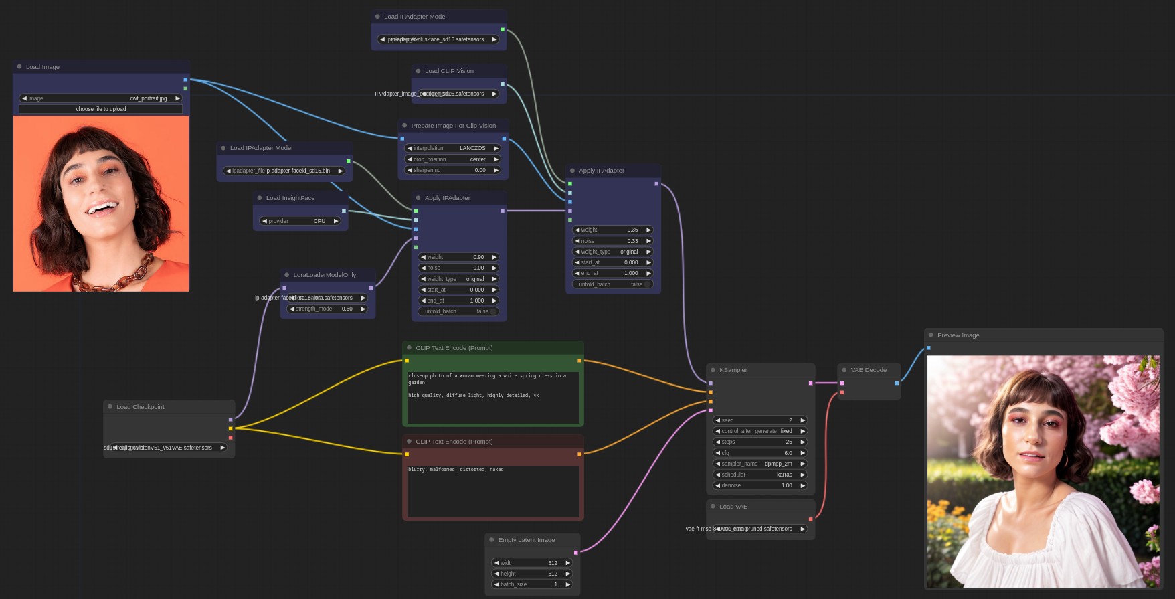Collapse the red CLIP Text Encode node dot
This screenshot has height=599, width=1175.
410,442
